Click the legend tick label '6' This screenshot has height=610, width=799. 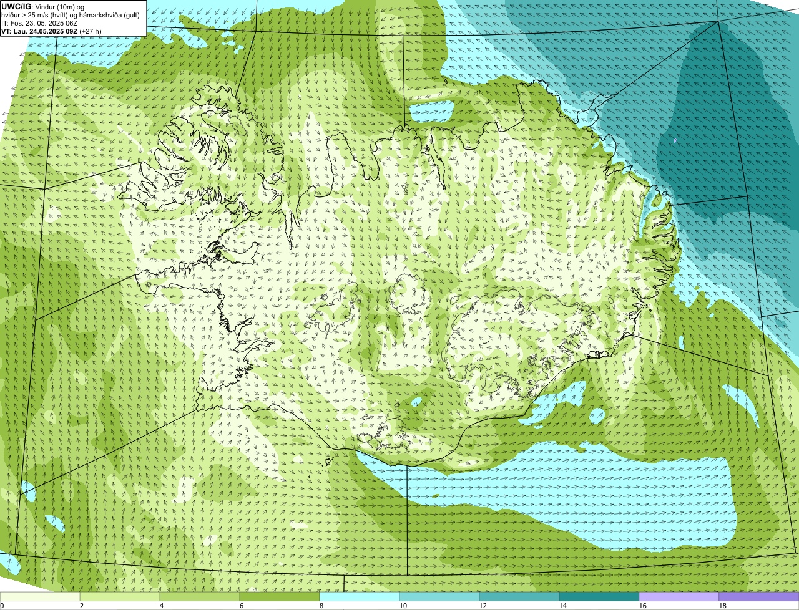pos(242,606)
